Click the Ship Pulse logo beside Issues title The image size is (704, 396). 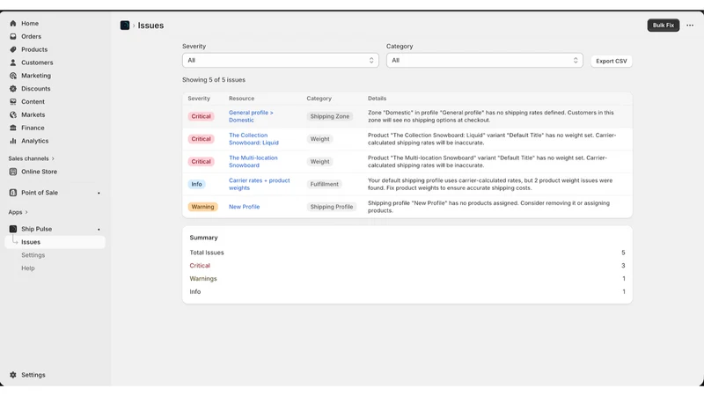(125, 26)
